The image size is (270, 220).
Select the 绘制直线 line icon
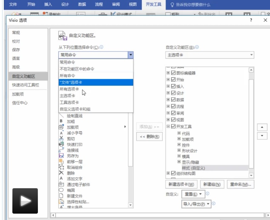point(61,116)
